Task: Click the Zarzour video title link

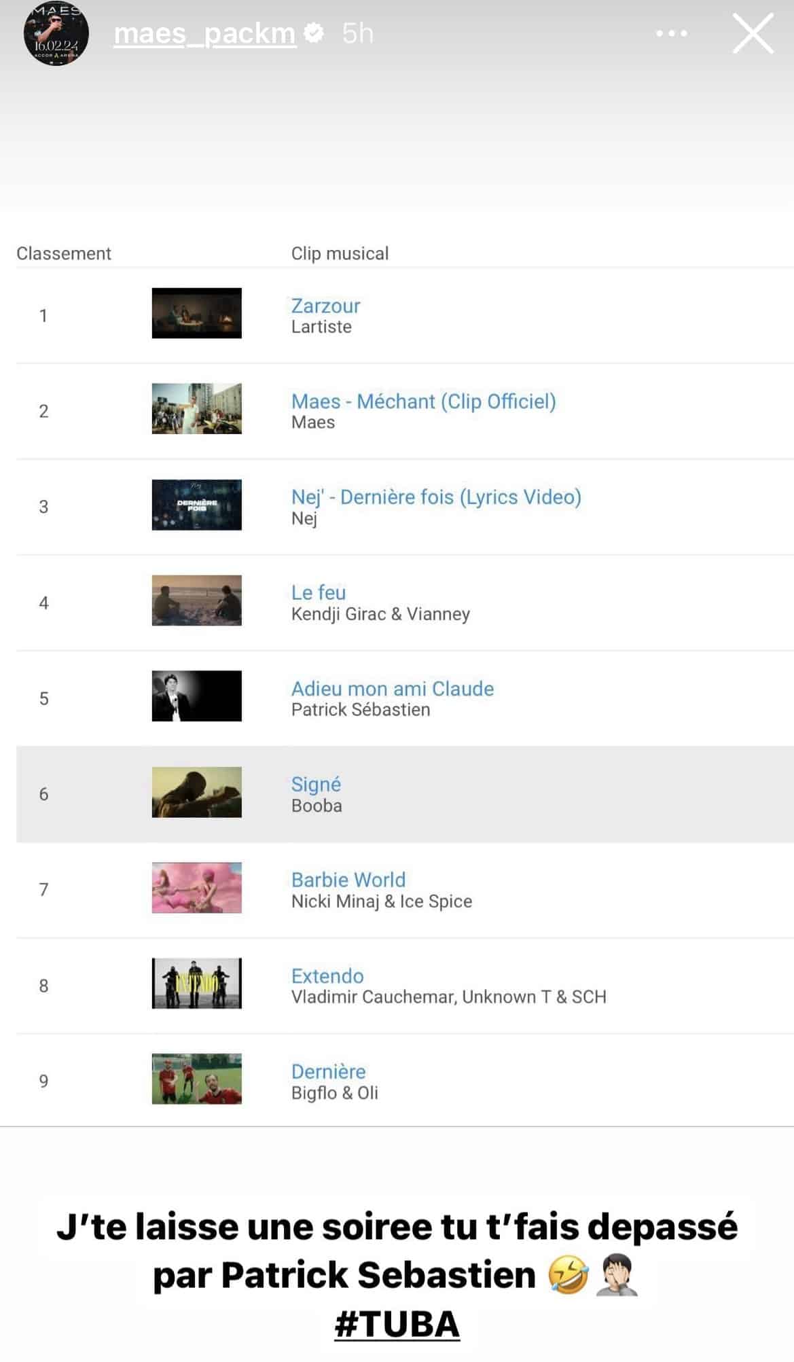Action: [325, 306]
